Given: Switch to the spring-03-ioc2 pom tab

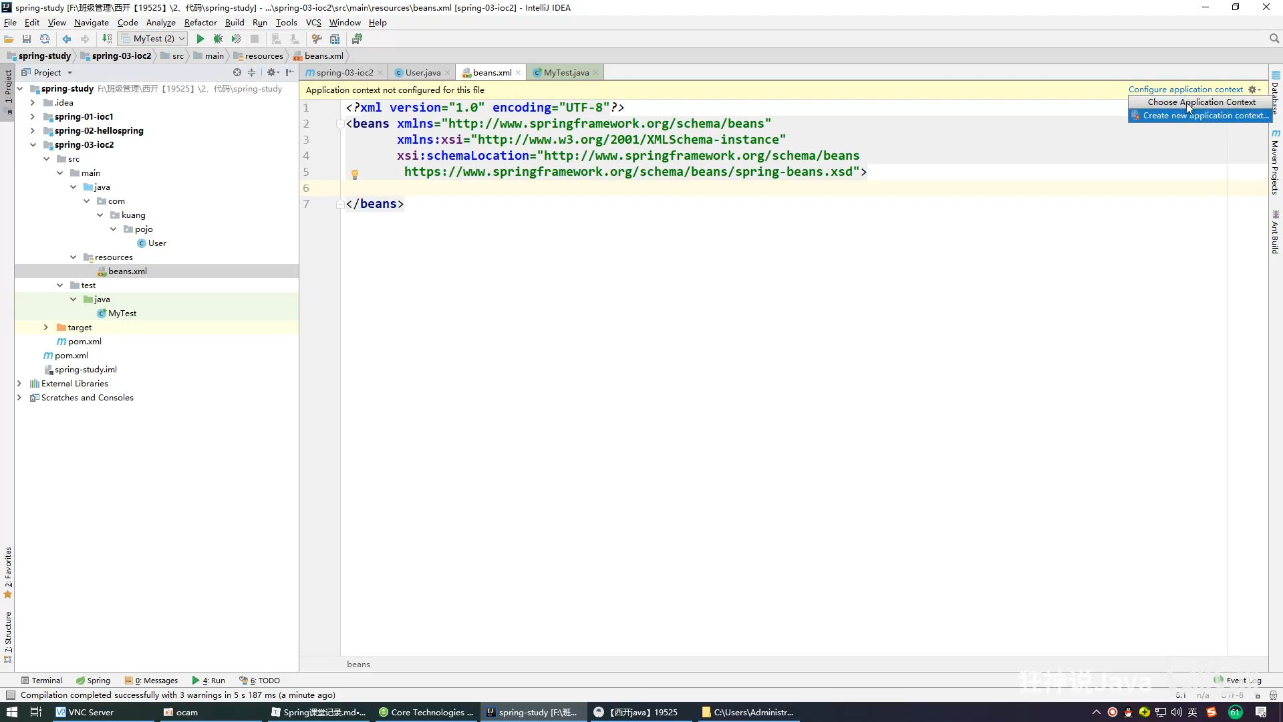Looking at the screenshot, I should [345, 72].
